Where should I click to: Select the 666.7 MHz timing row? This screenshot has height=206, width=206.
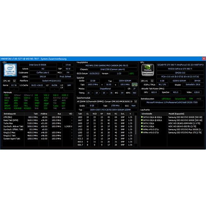click(105, 145)
